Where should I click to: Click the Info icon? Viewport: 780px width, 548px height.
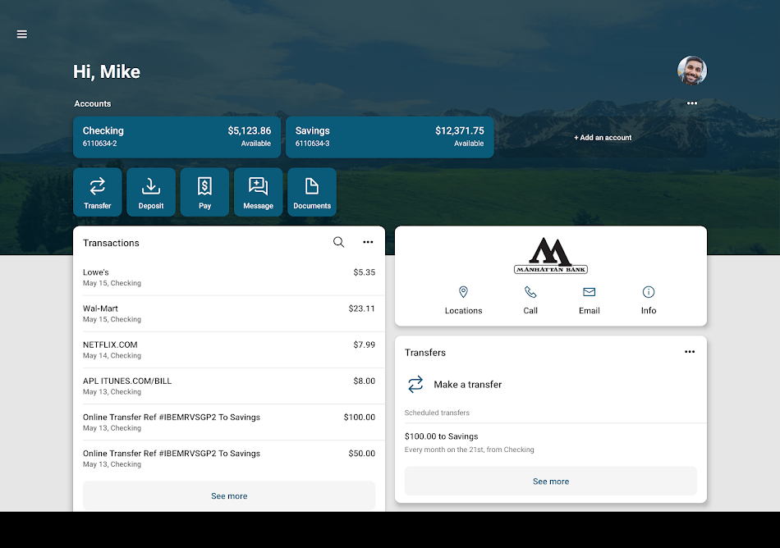point(648,291)
